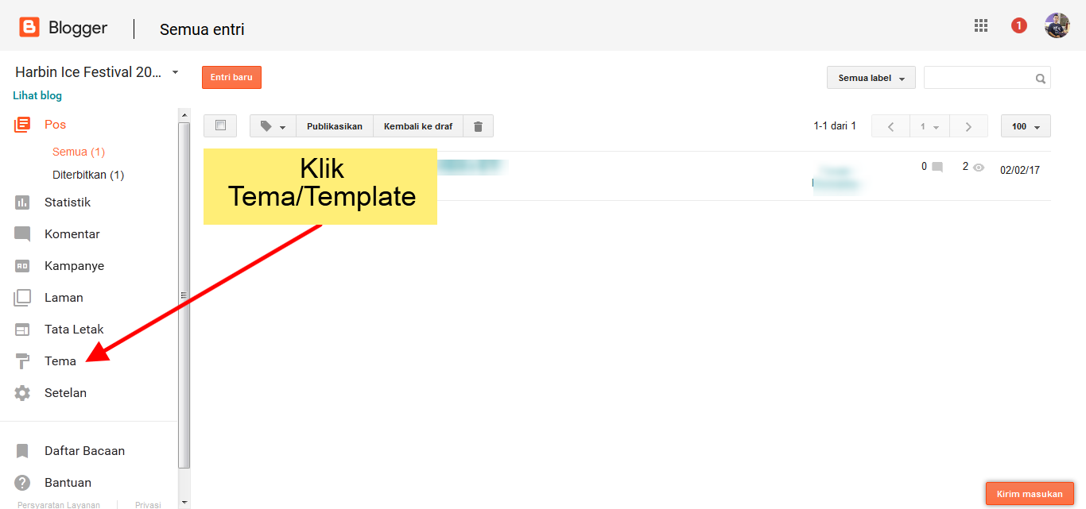Click the search magnifier icon
Screen dimensions: 1086x509
click(x=1040, y=79)
